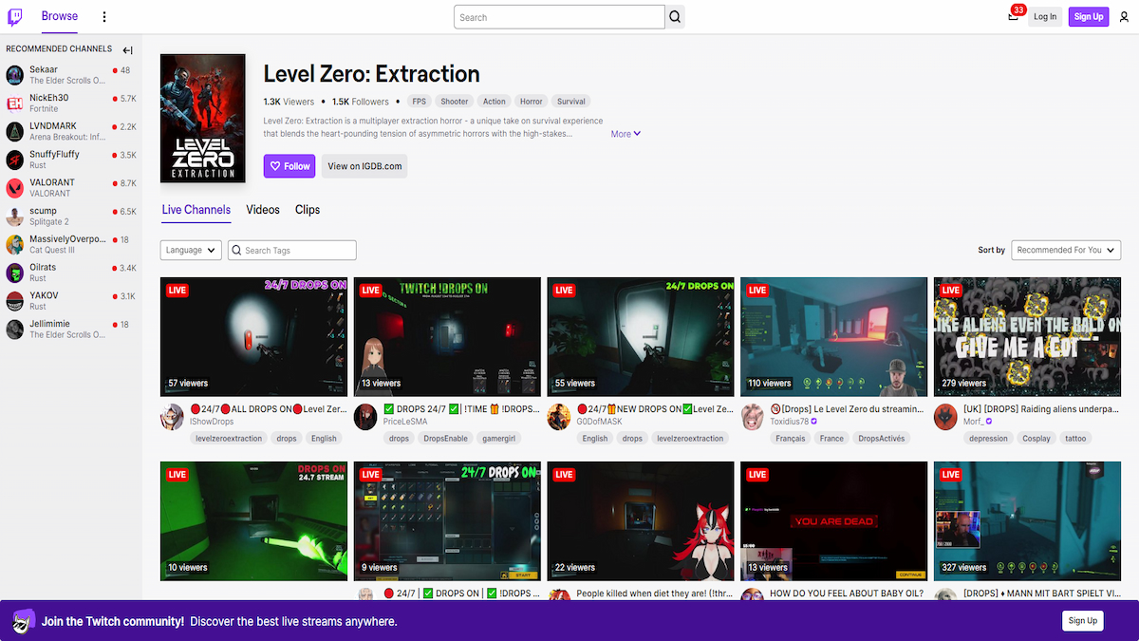Click Toxidius78 streamer avatar
The width and height of the screenshot is (1139, 641).
click(752, 417)
